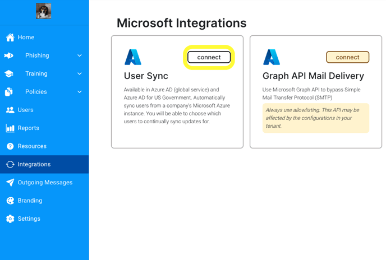The image size is (386, 260).
Task: Select the Integrations sidebar item
Action: (x=44, y=164)
